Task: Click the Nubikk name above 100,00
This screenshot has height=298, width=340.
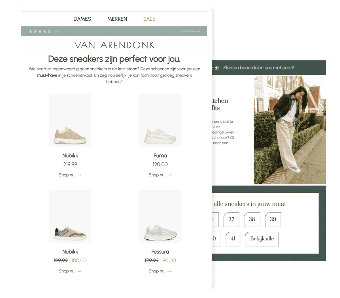Action: [x=70, y=252]
